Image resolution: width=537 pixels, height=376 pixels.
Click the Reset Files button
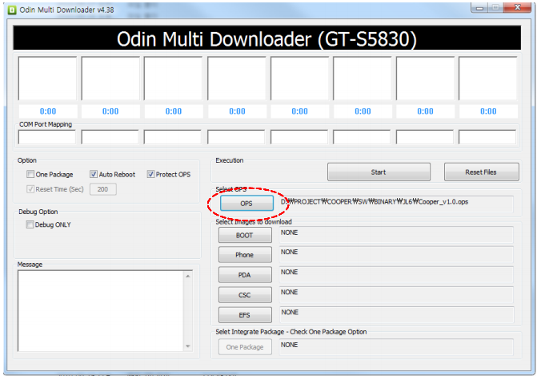click(x=480, y=172)
